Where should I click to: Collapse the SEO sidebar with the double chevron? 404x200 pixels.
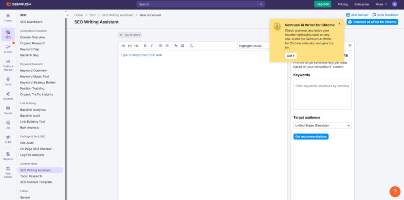(67, 15)
